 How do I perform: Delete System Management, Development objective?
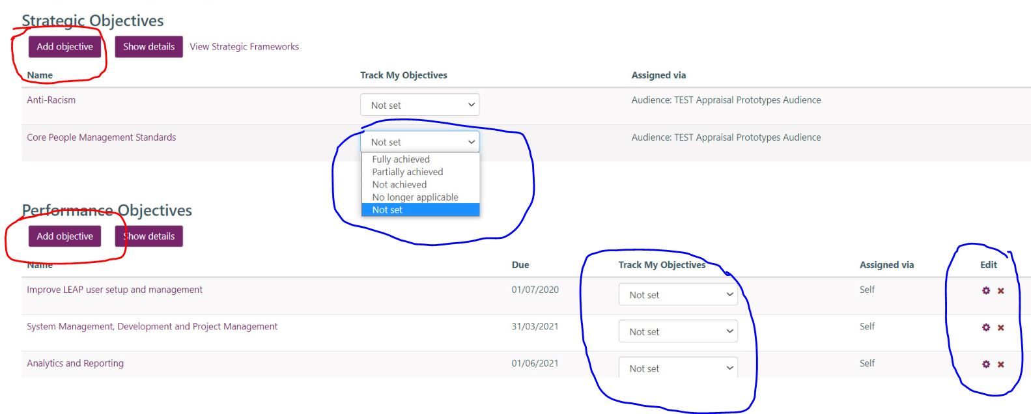[x=1000, y=327]
